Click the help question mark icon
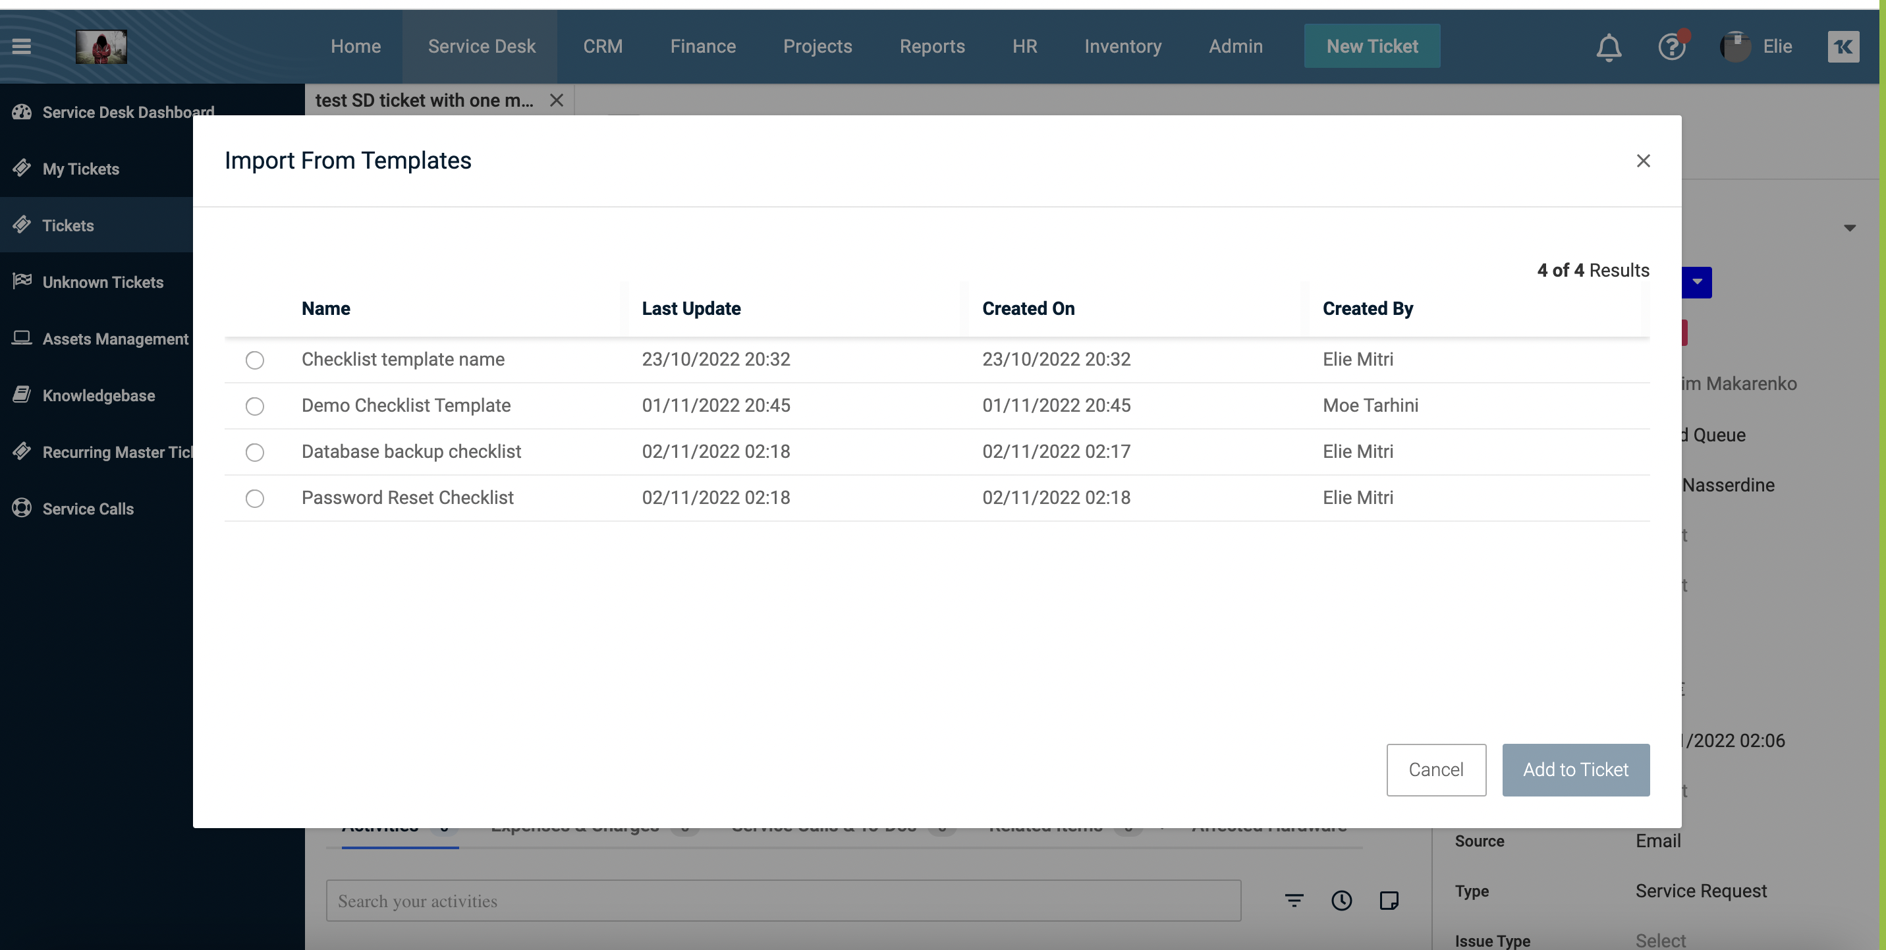This screenshot has width=1886, height=950. [1672, 47]
